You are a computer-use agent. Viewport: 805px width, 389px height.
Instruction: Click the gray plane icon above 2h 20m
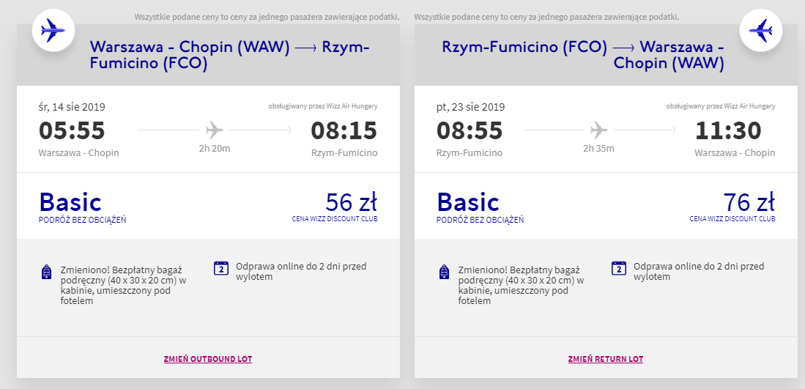point(214,130)
